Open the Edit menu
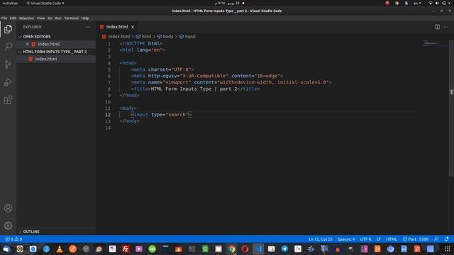This screenshot has height=255, width=454. pyautogui.click(x=13, y=18)
